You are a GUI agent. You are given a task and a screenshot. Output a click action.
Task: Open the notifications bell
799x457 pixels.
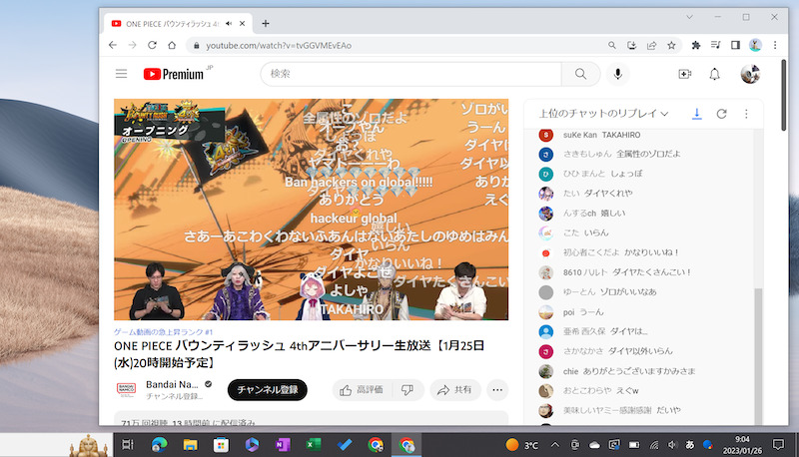point(715,74)
